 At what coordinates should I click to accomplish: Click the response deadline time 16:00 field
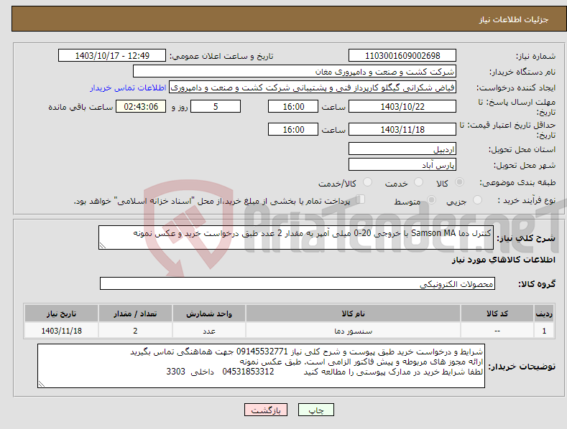pos(293,106)
